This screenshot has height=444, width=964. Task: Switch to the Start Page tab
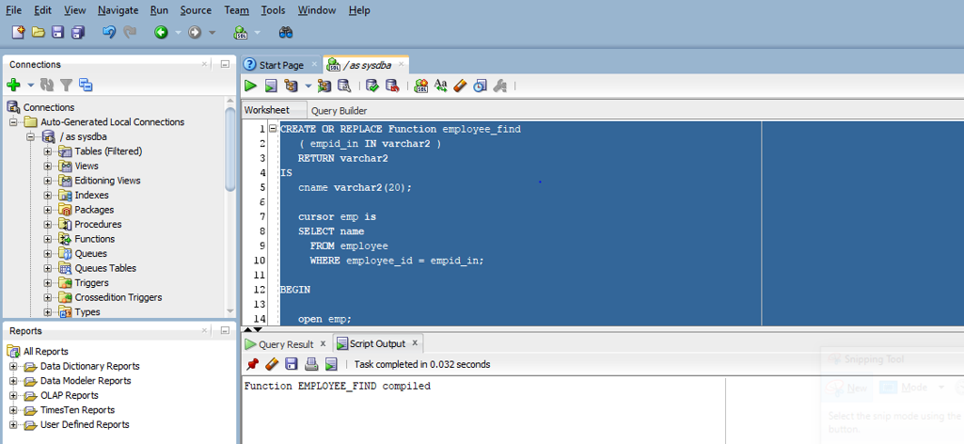[281, 65]
